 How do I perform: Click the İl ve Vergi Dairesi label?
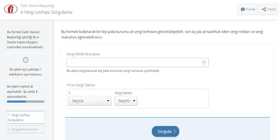tap(81, 85)
